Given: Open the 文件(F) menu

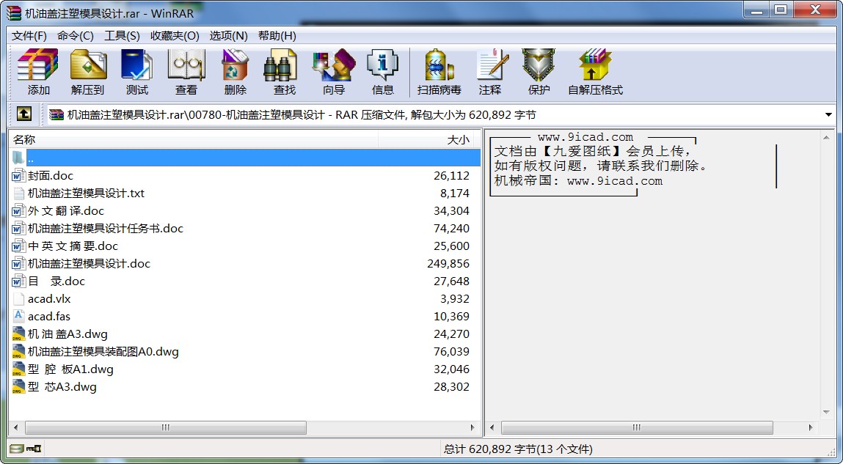Looking at the screenshot, I should [x=29, y=36].
